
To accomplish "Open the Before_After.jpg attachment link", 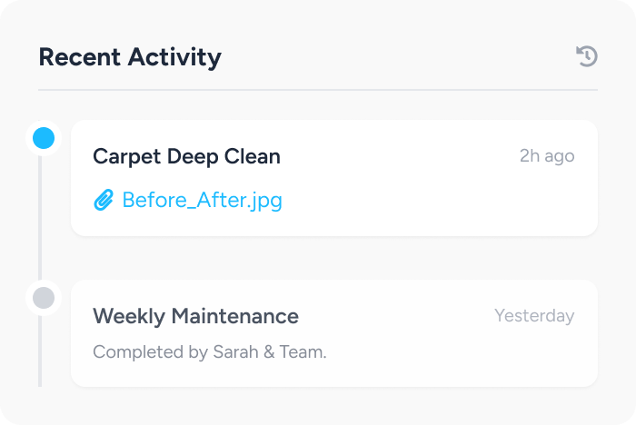I will point(202,200).
